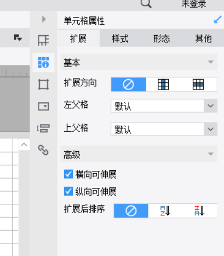Screen dimensions: 224x256
Task: Open the floating element sidebar icon
Action: (43, 85)
